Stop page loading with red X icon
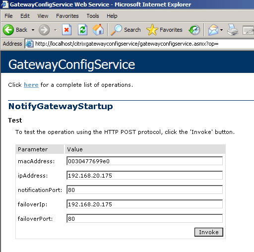Image resolution: width=254 pixels, height=252 pixels. coord(66,30)
